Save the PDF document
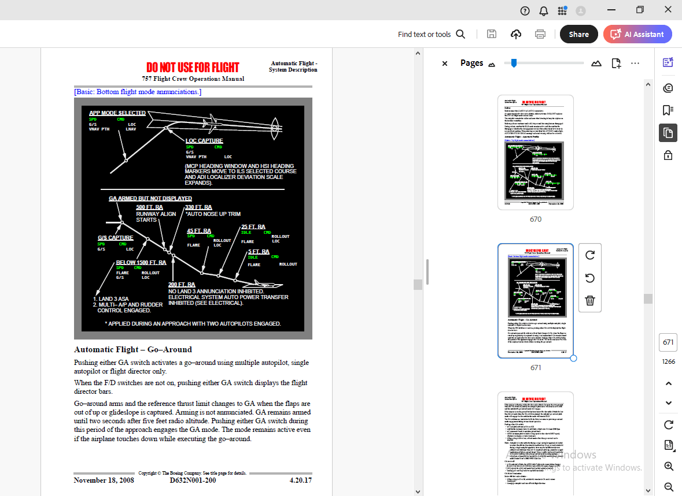This screenshot has width=682, height=496. click(x=492, y=34)
